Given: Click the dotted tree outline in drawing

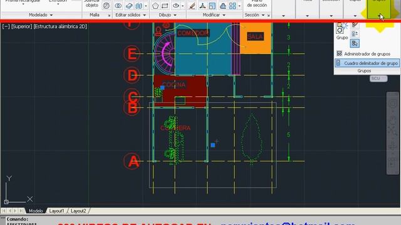Looking at the screenshot, I should point(251,139).
